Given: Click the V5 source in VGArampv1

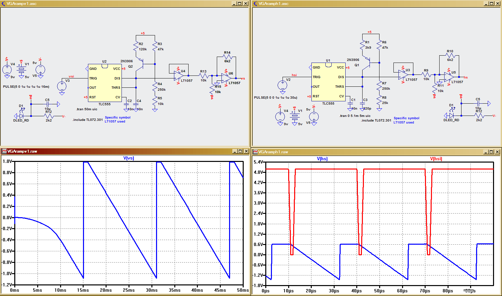Looking at the screenshot, I should [41, 70].
